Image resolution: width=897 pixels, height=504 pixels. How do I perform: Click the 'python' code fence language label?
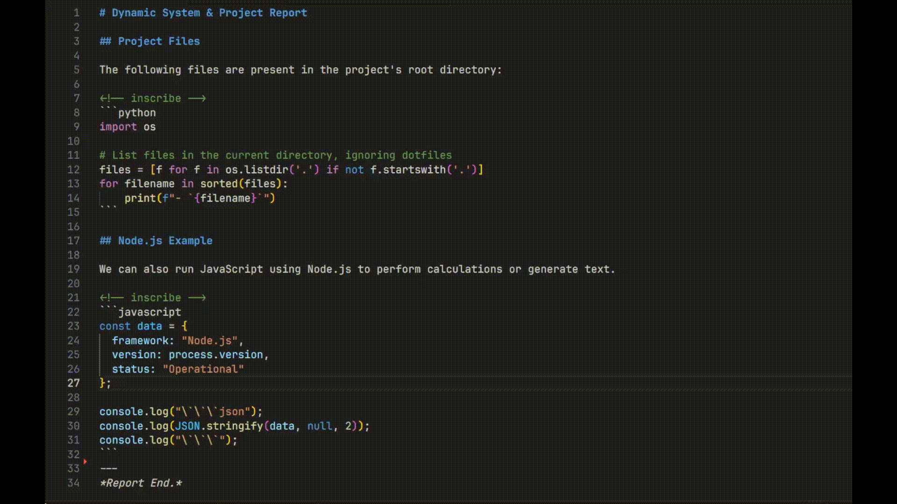pyautogui.click(x=136, y=113)
